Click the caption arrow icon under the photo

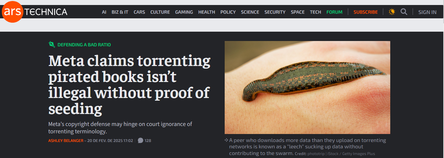tap(226, 140)
